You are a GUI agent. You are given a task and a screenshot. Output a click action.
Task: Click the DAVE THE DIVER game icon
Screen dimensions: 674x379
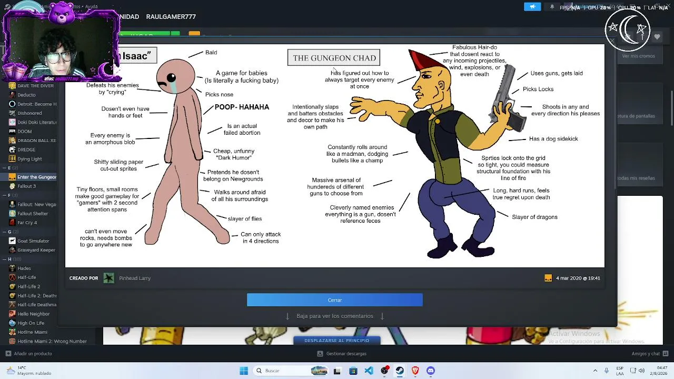pyautogui.click(x=12, y=86)
